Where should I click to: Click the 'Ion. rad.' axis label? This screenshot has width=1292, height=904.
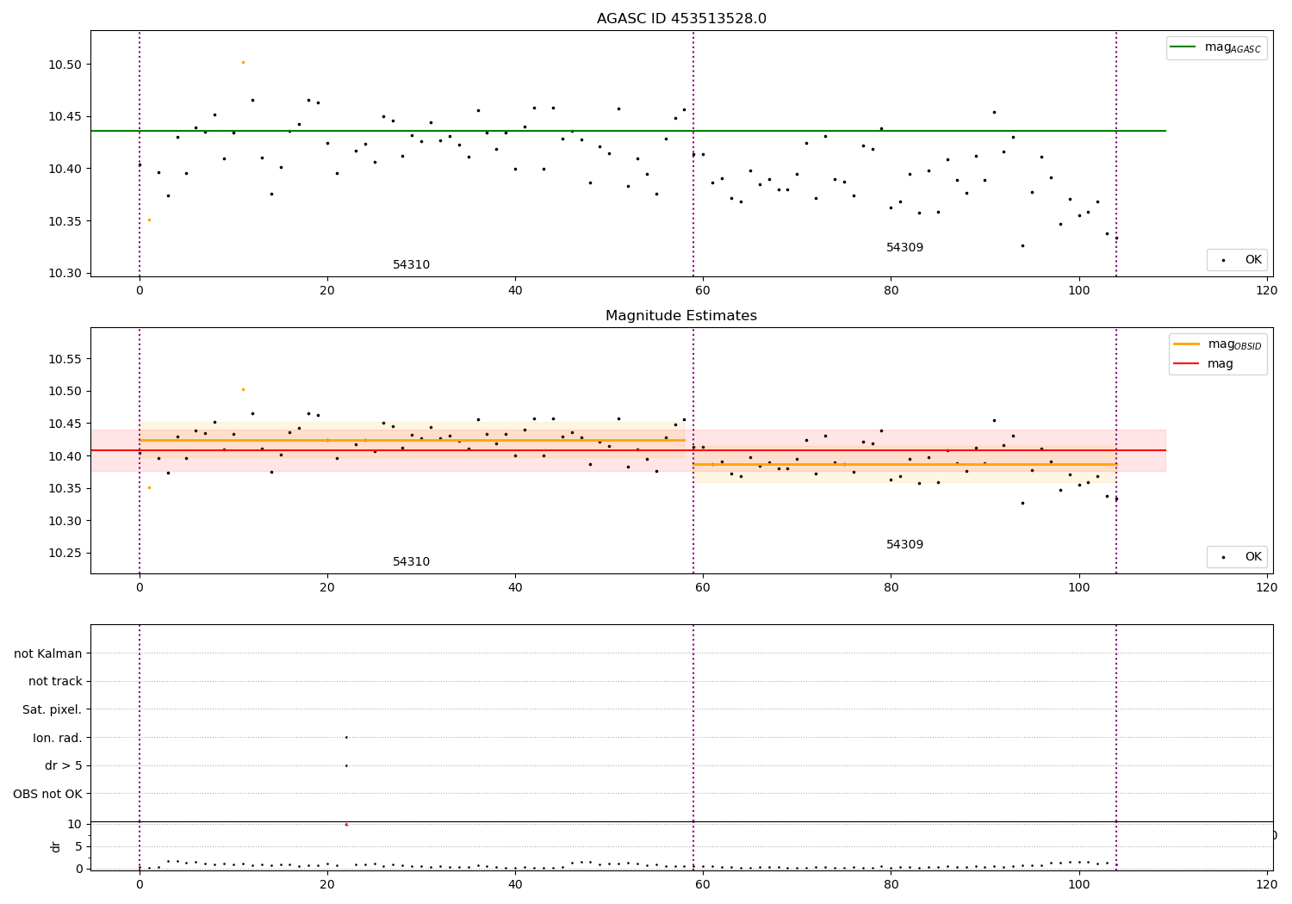[x=58, y=739]
